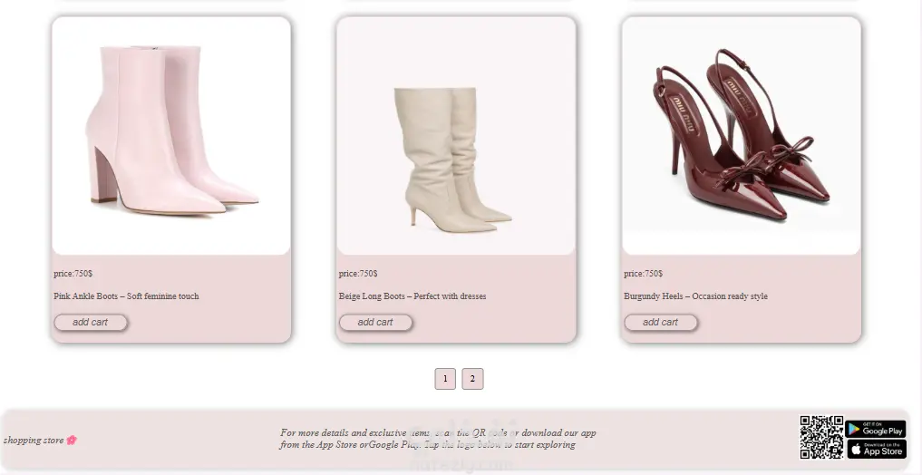Screen dimensions: 922x475
Task: Open the beige long boots image
Action: tap(456, 136)
